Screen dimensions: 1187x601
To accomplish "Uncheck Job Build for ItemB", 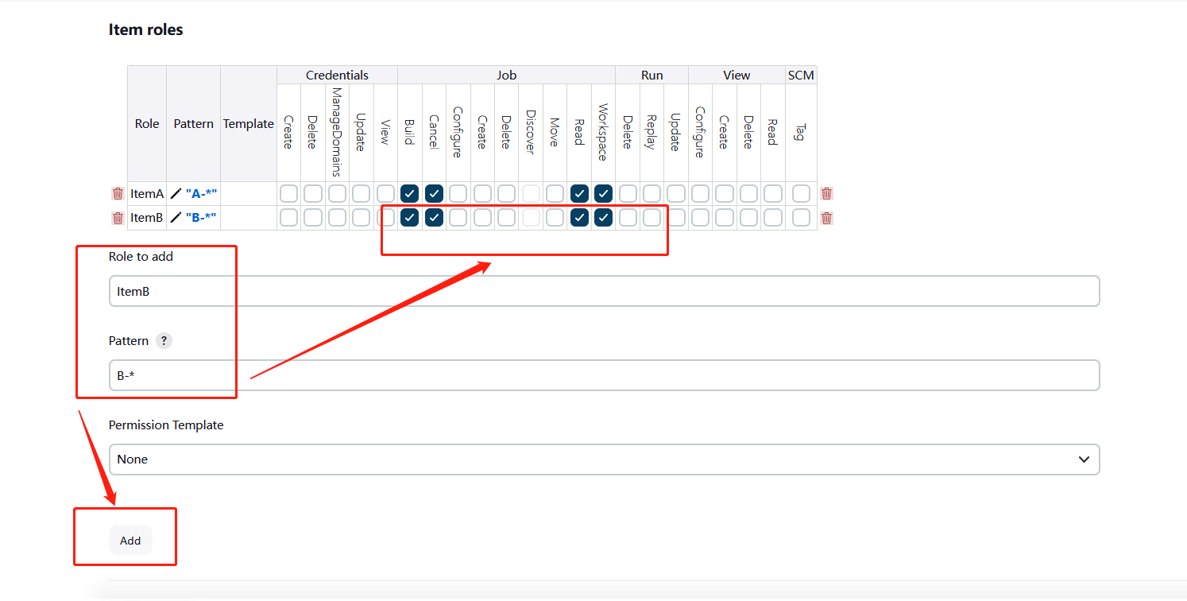I will [x=410, y=218].
